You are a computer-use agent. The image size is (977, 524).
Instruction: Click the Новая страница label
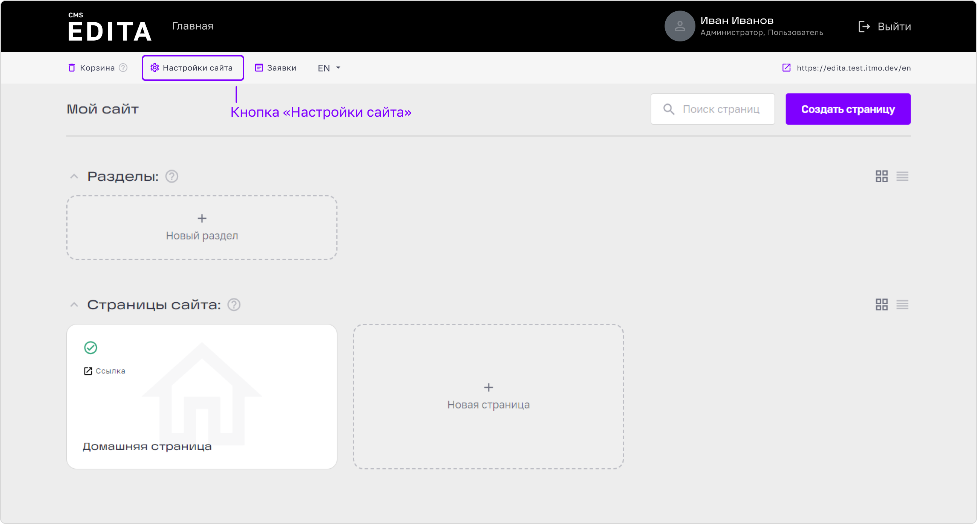tap(488, 405)
